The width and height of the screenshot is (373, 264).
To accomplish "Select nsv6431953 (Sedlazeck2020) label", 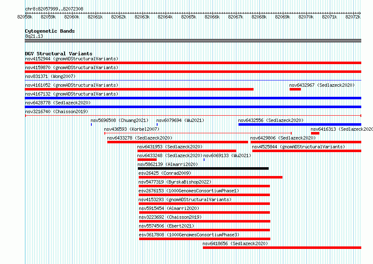I will (170, 147).
